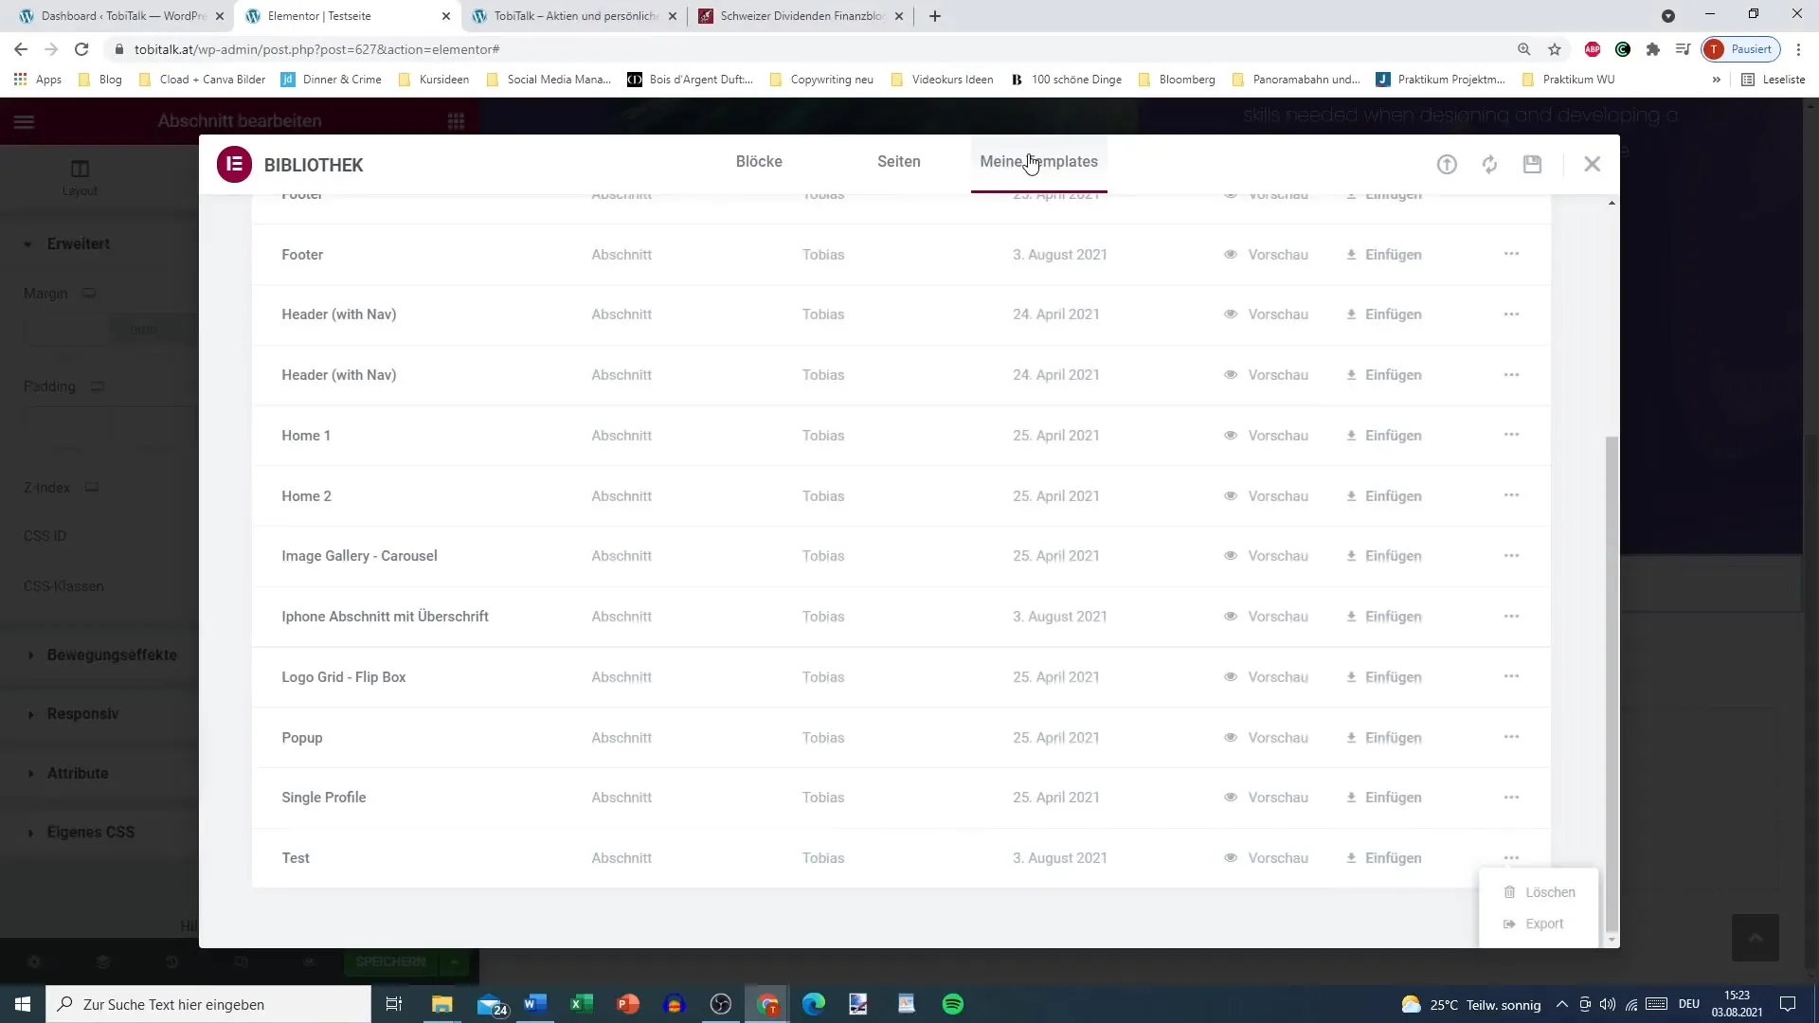Open the Leseliste reading list
This screenshot has height=1023, width=1819.
pyautogui.click(x=1773, y=80)
